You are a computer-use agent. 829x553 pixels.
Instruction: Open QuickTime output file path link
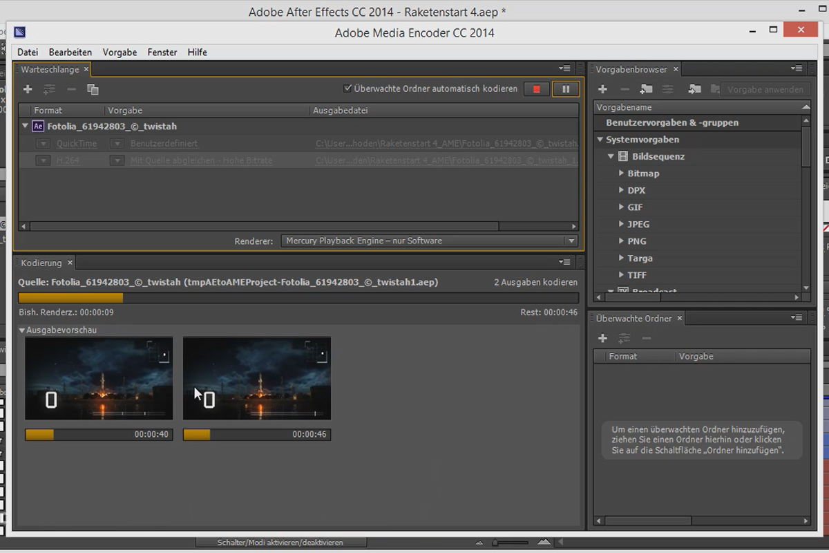point(446,144)
